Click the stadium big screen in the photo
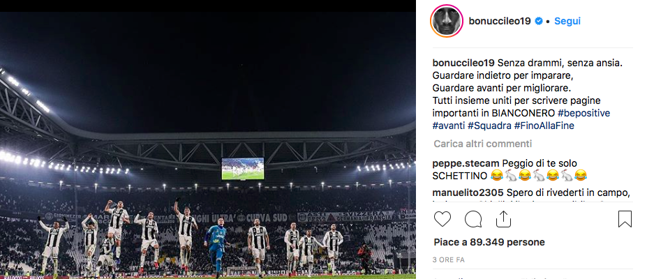The image size is (647, 279). pyautogui.click(x=243, y=169)
